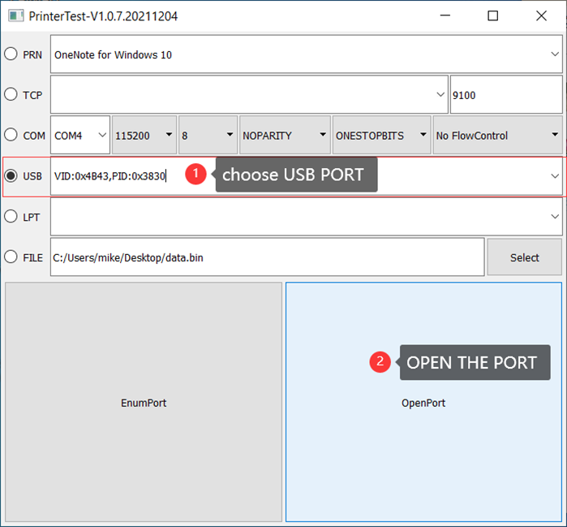Viewport: 567px width, 527px height.
Task: Open the COM4 port dropdown
Action: [x=80, y=136]
